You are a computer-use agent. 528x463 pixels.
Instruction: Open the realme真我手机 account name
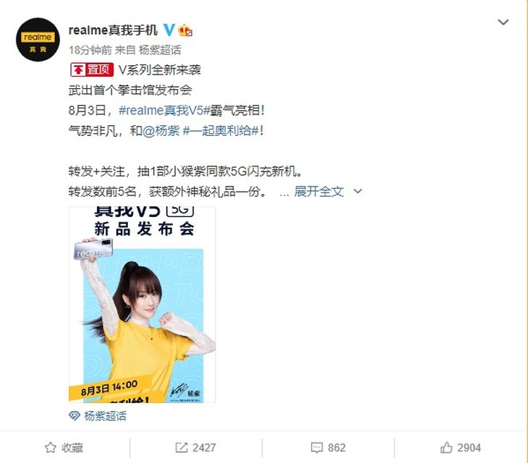[113, 30]
